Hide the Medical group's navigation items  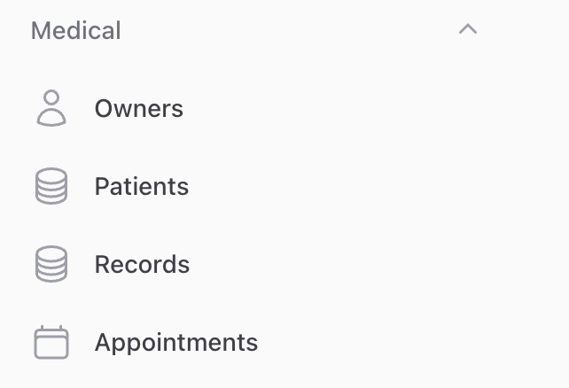point(468,30)
